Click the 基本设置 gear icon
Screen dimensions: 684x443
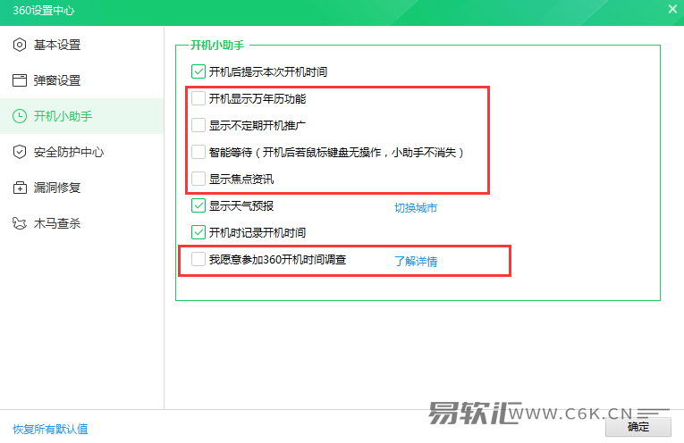(x=20, y=45)
